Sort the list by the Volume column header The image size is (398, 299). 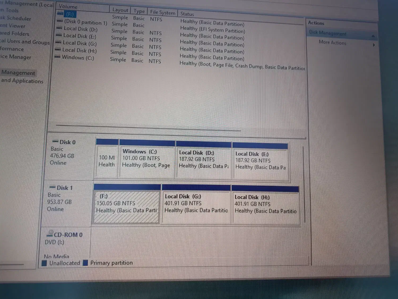[83, 7]
